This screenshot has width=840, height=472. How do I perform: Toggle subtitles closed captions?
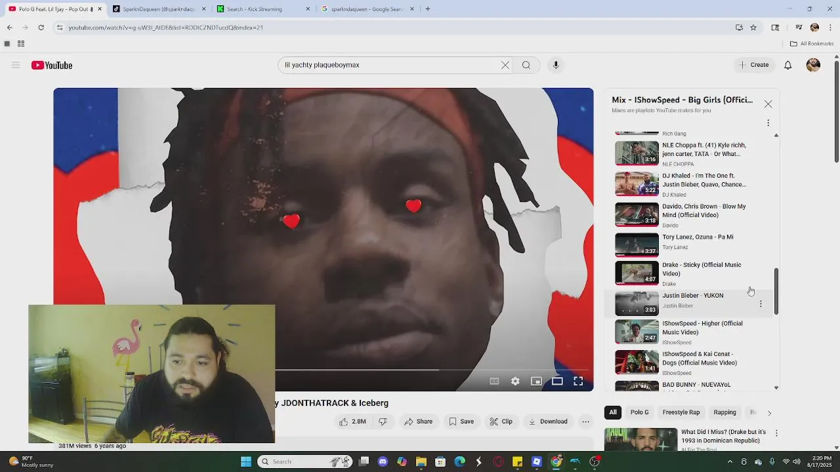(494, 381)
